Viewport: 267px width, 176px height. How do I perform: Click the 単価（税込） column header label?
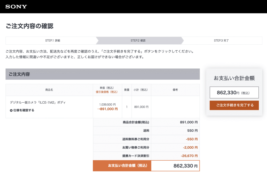[x=107, y=88]
